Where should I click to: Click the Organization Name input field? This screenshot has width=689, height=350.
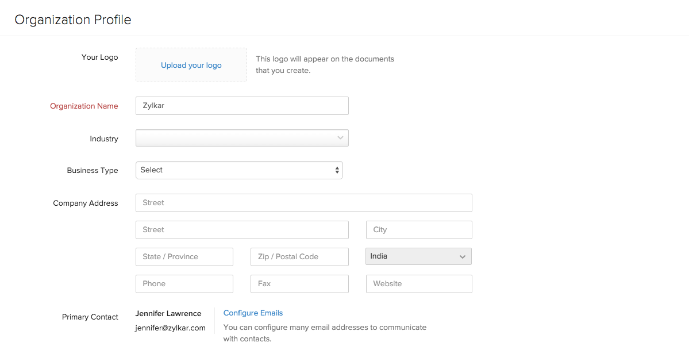[242, 106]
